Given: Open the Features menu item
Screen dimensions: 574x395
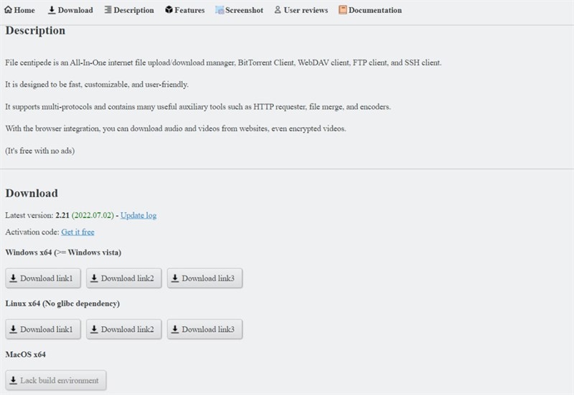Looking at the screenshot, I should (185, 10).
